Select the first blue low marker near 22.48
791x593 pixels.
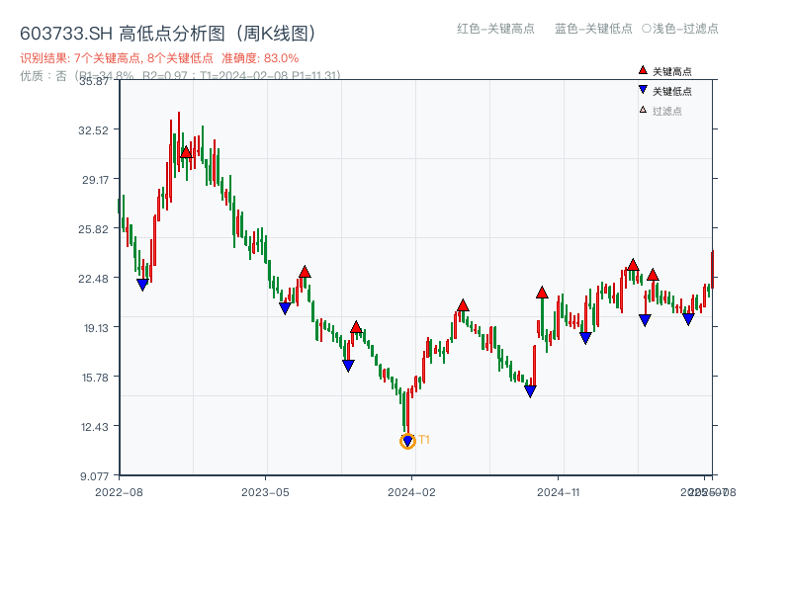142,285
